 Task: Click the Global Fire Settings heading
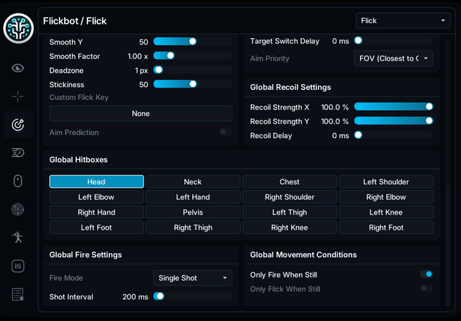tap(86, 255)
